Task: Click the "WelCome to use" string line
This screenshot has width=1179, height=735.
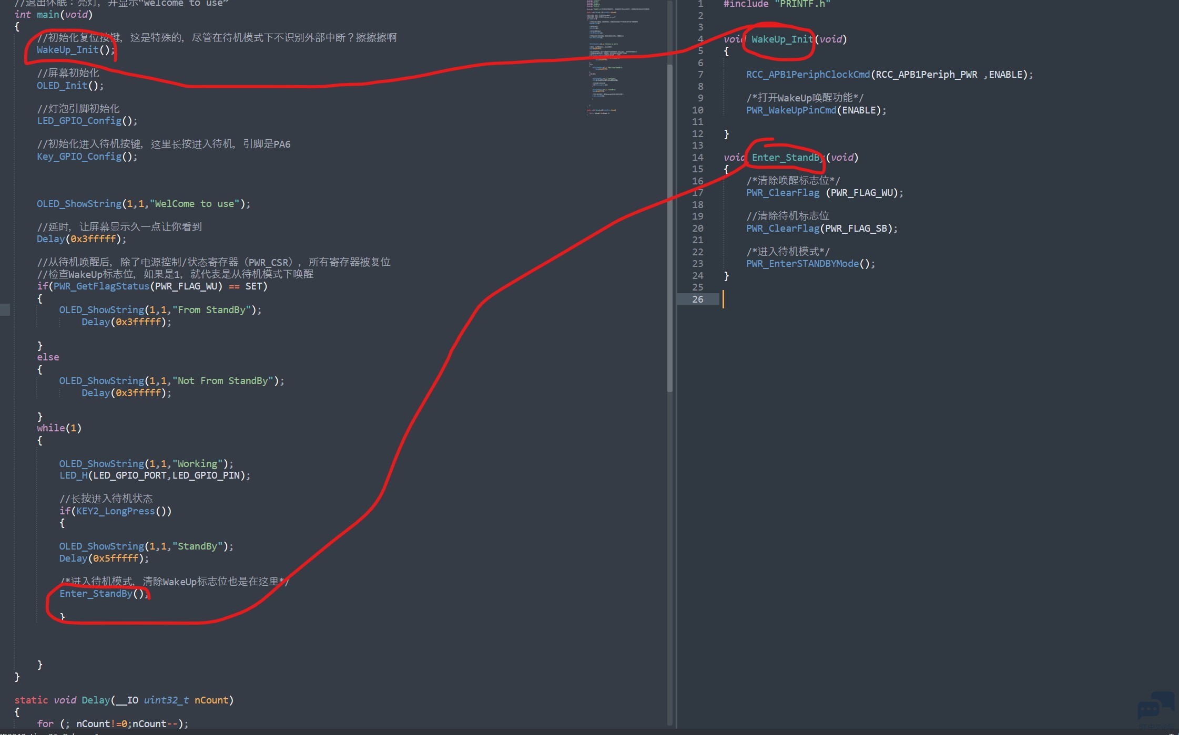Action: 144,204
